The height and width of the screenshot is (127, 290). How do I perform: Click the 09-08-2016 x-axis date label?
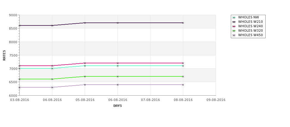(x=216, y=100)
